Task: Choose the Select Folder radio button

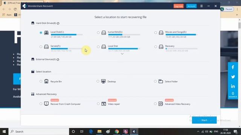Action: pos(155,81)
